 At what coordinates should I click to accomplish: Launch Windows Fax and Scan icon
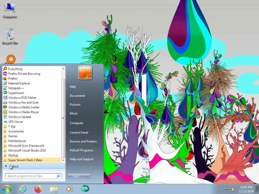coord(5,102)
